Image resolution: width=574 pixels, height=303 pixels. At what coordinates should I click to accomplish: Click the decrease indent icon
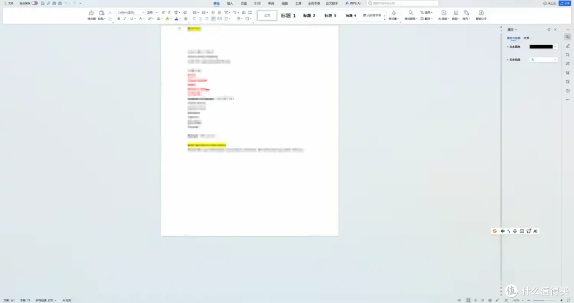click(213, 12)
